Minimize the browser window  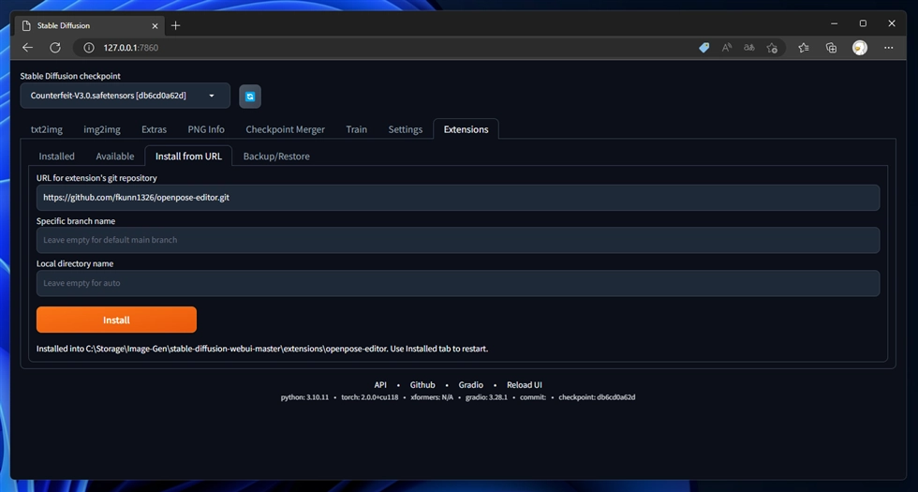coord(835,23)
